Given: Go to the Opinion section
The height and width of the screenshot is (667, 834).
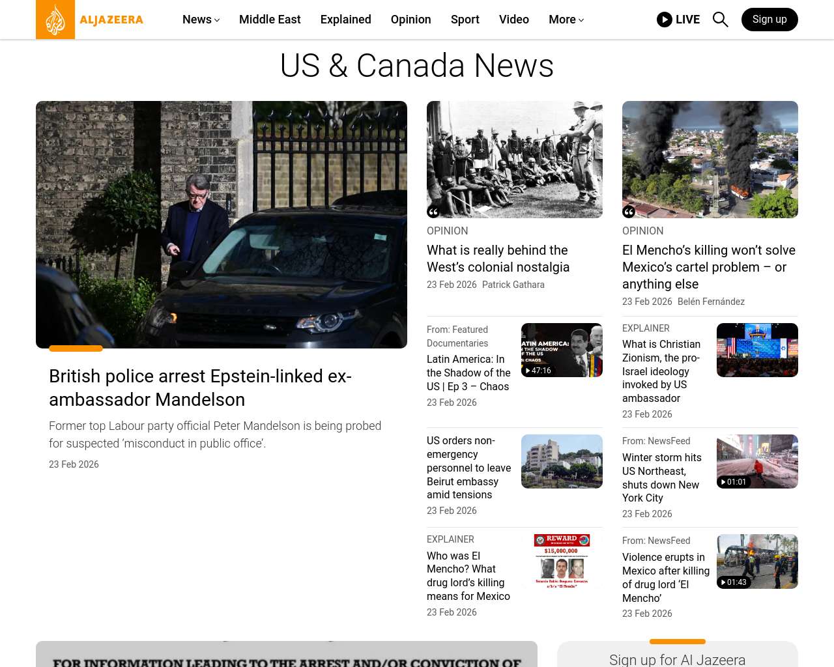Looking at the screenshot, I should pos(410,20).
